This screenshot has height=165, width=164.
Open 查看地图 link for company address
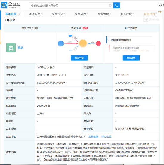coord(93,136)
